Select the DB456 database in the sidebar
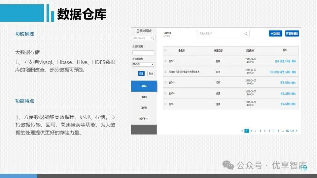This screenshot has width=317, height=178. coord(144,97)
